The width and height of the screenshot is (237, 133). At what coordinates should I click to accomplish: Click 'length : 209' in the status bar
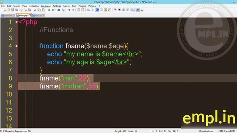pos(121,131)
